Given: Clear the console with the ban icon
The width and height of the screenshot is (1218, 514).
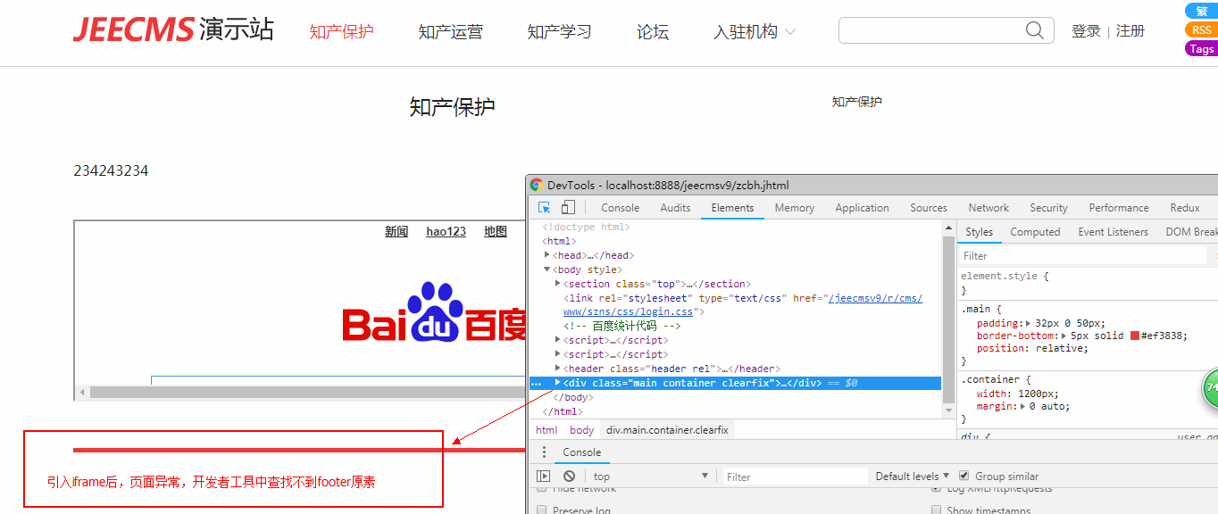Looking at the screenshot, I should click(569, 477).
